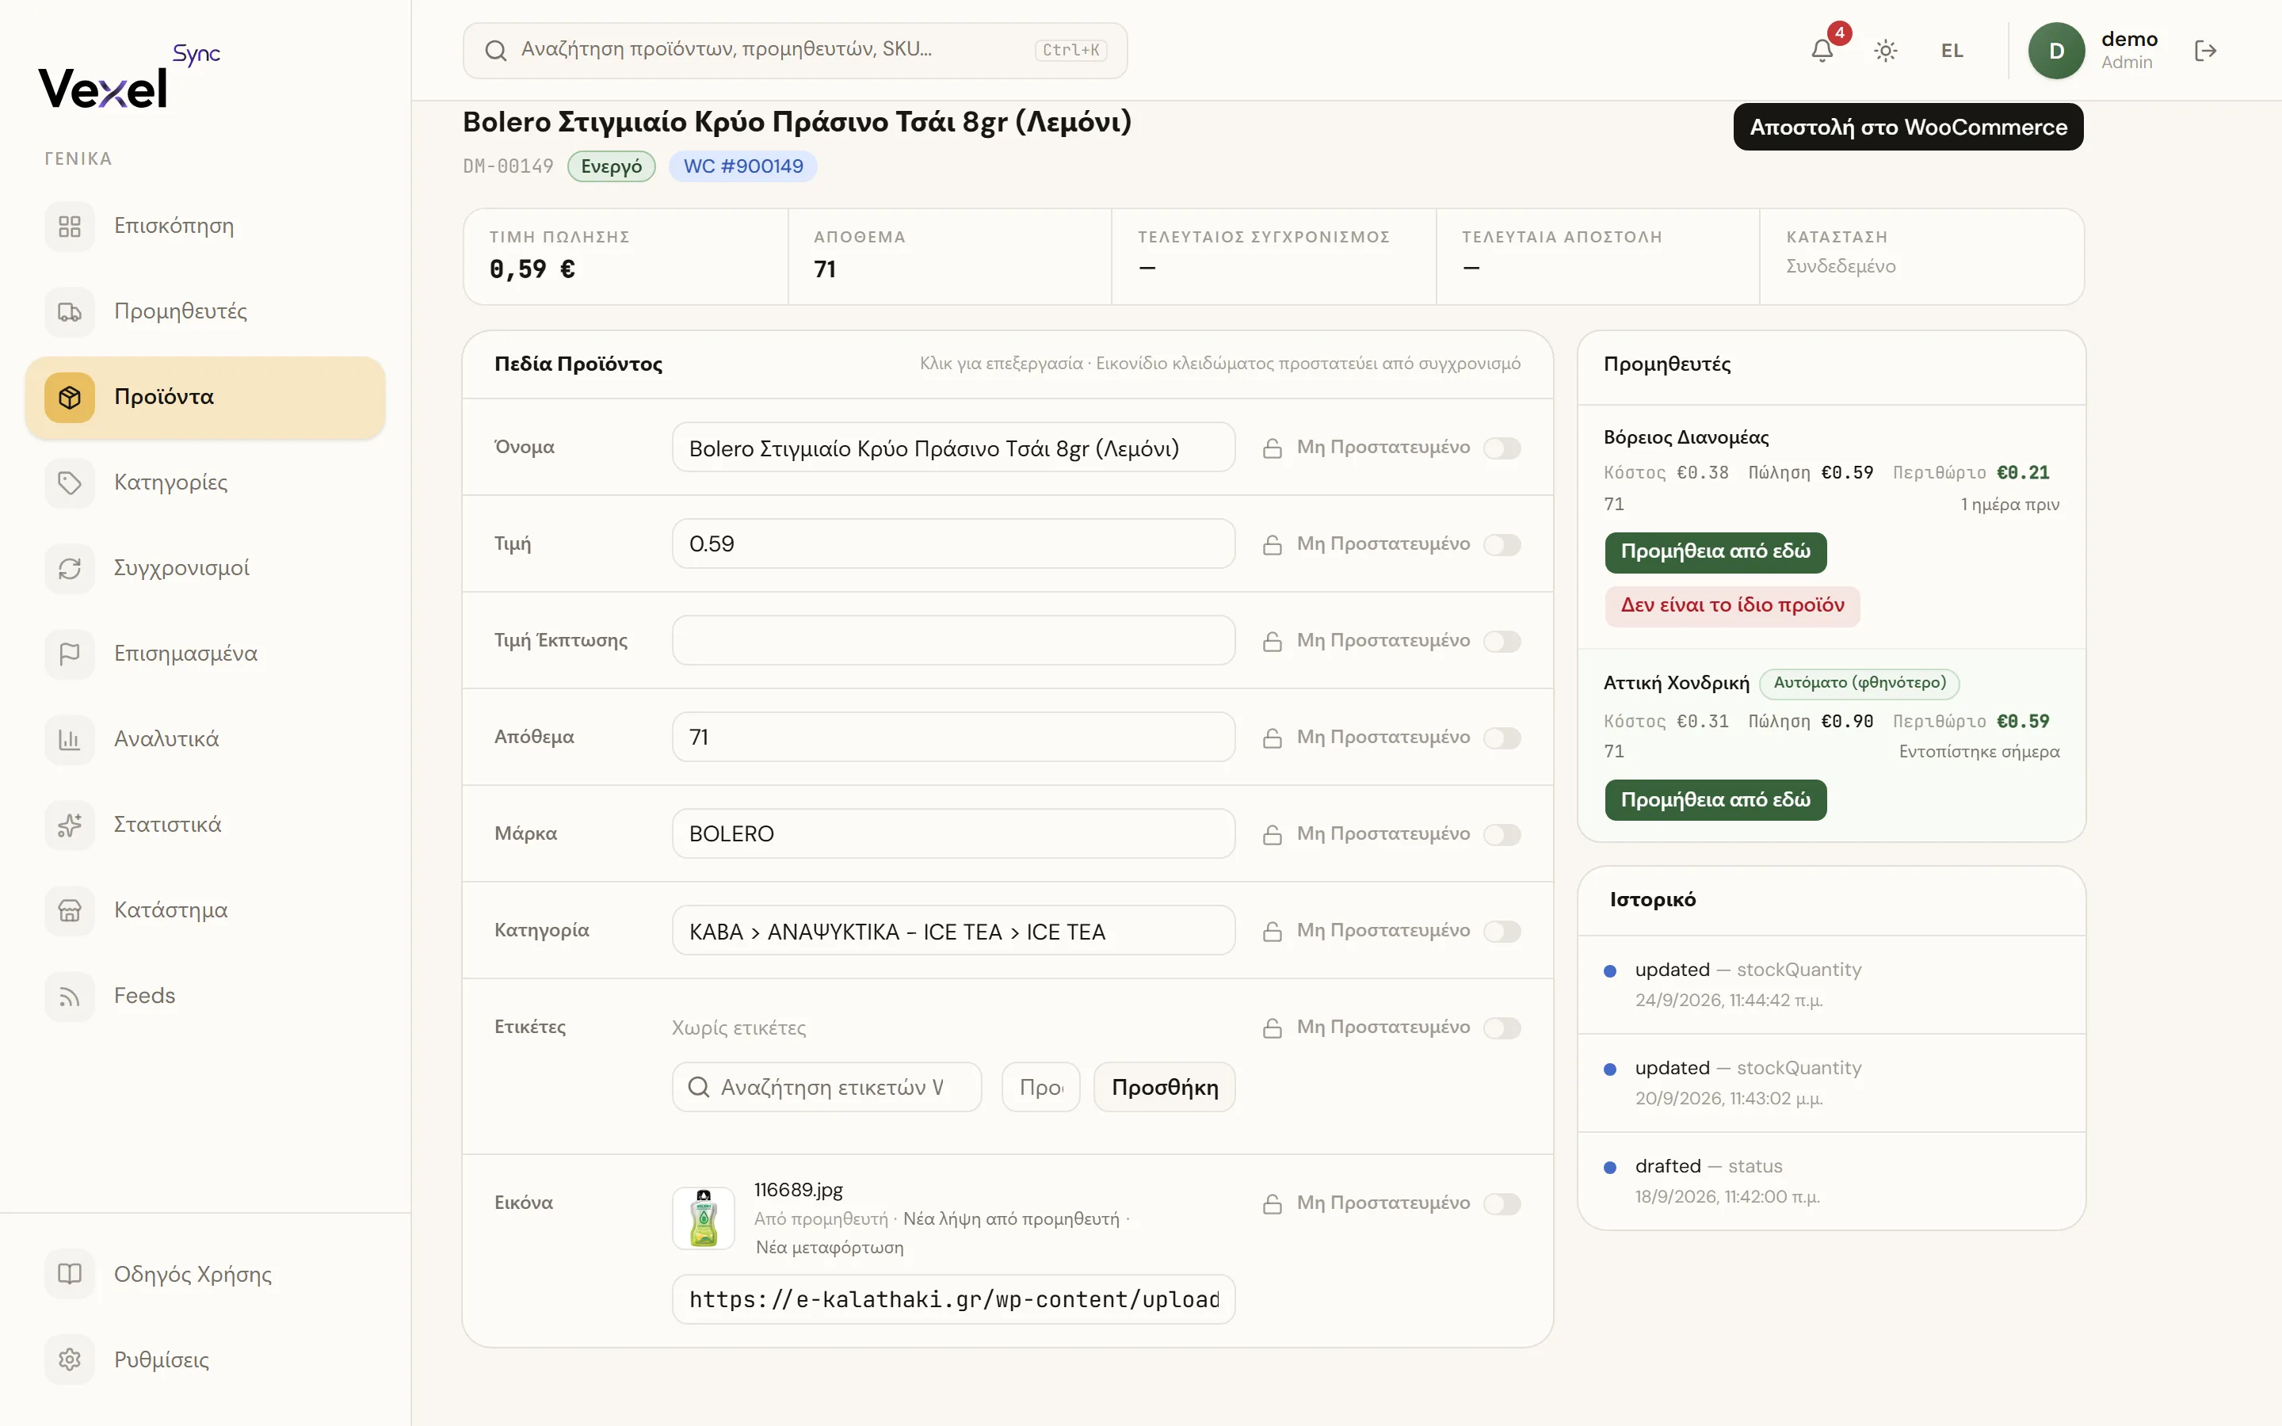Screen dimensions: 2282x1426
Task: Click the file name 116689.jpg
Action: [x=799, y=1190]
